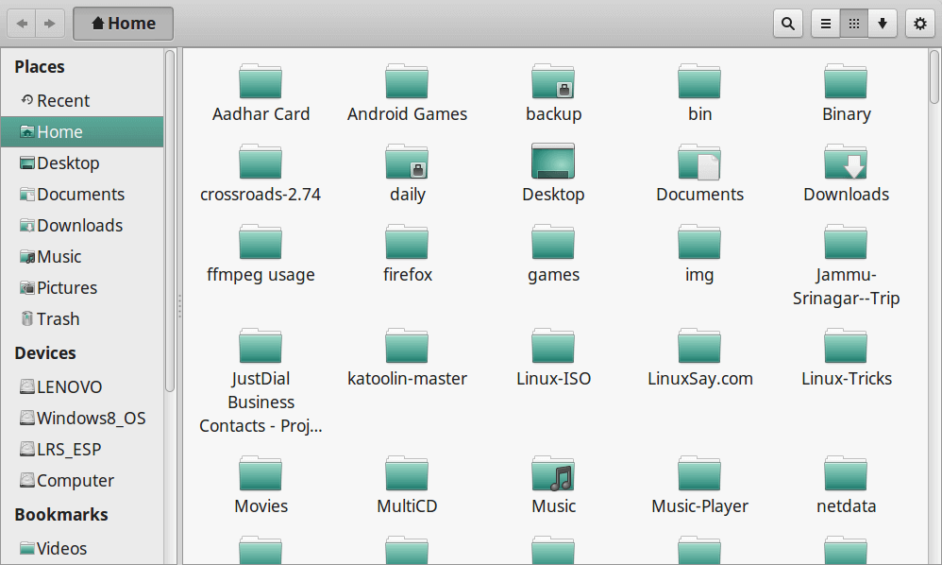This screenshot has height=565, width=942.
Task: Open the Videos bookmark
Action: tap(82, 549)
